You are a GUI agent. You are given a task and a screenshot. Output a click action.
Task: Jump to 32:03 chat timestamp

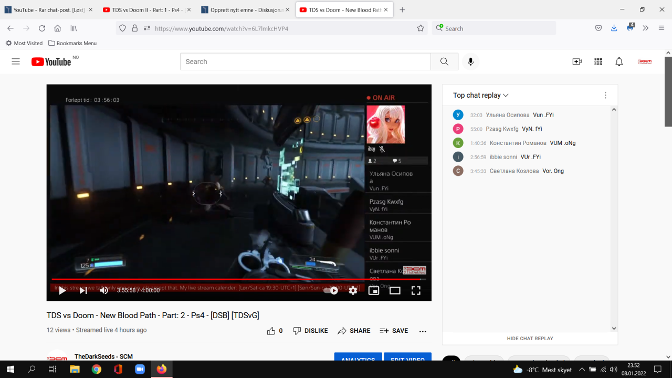point(476,115)
